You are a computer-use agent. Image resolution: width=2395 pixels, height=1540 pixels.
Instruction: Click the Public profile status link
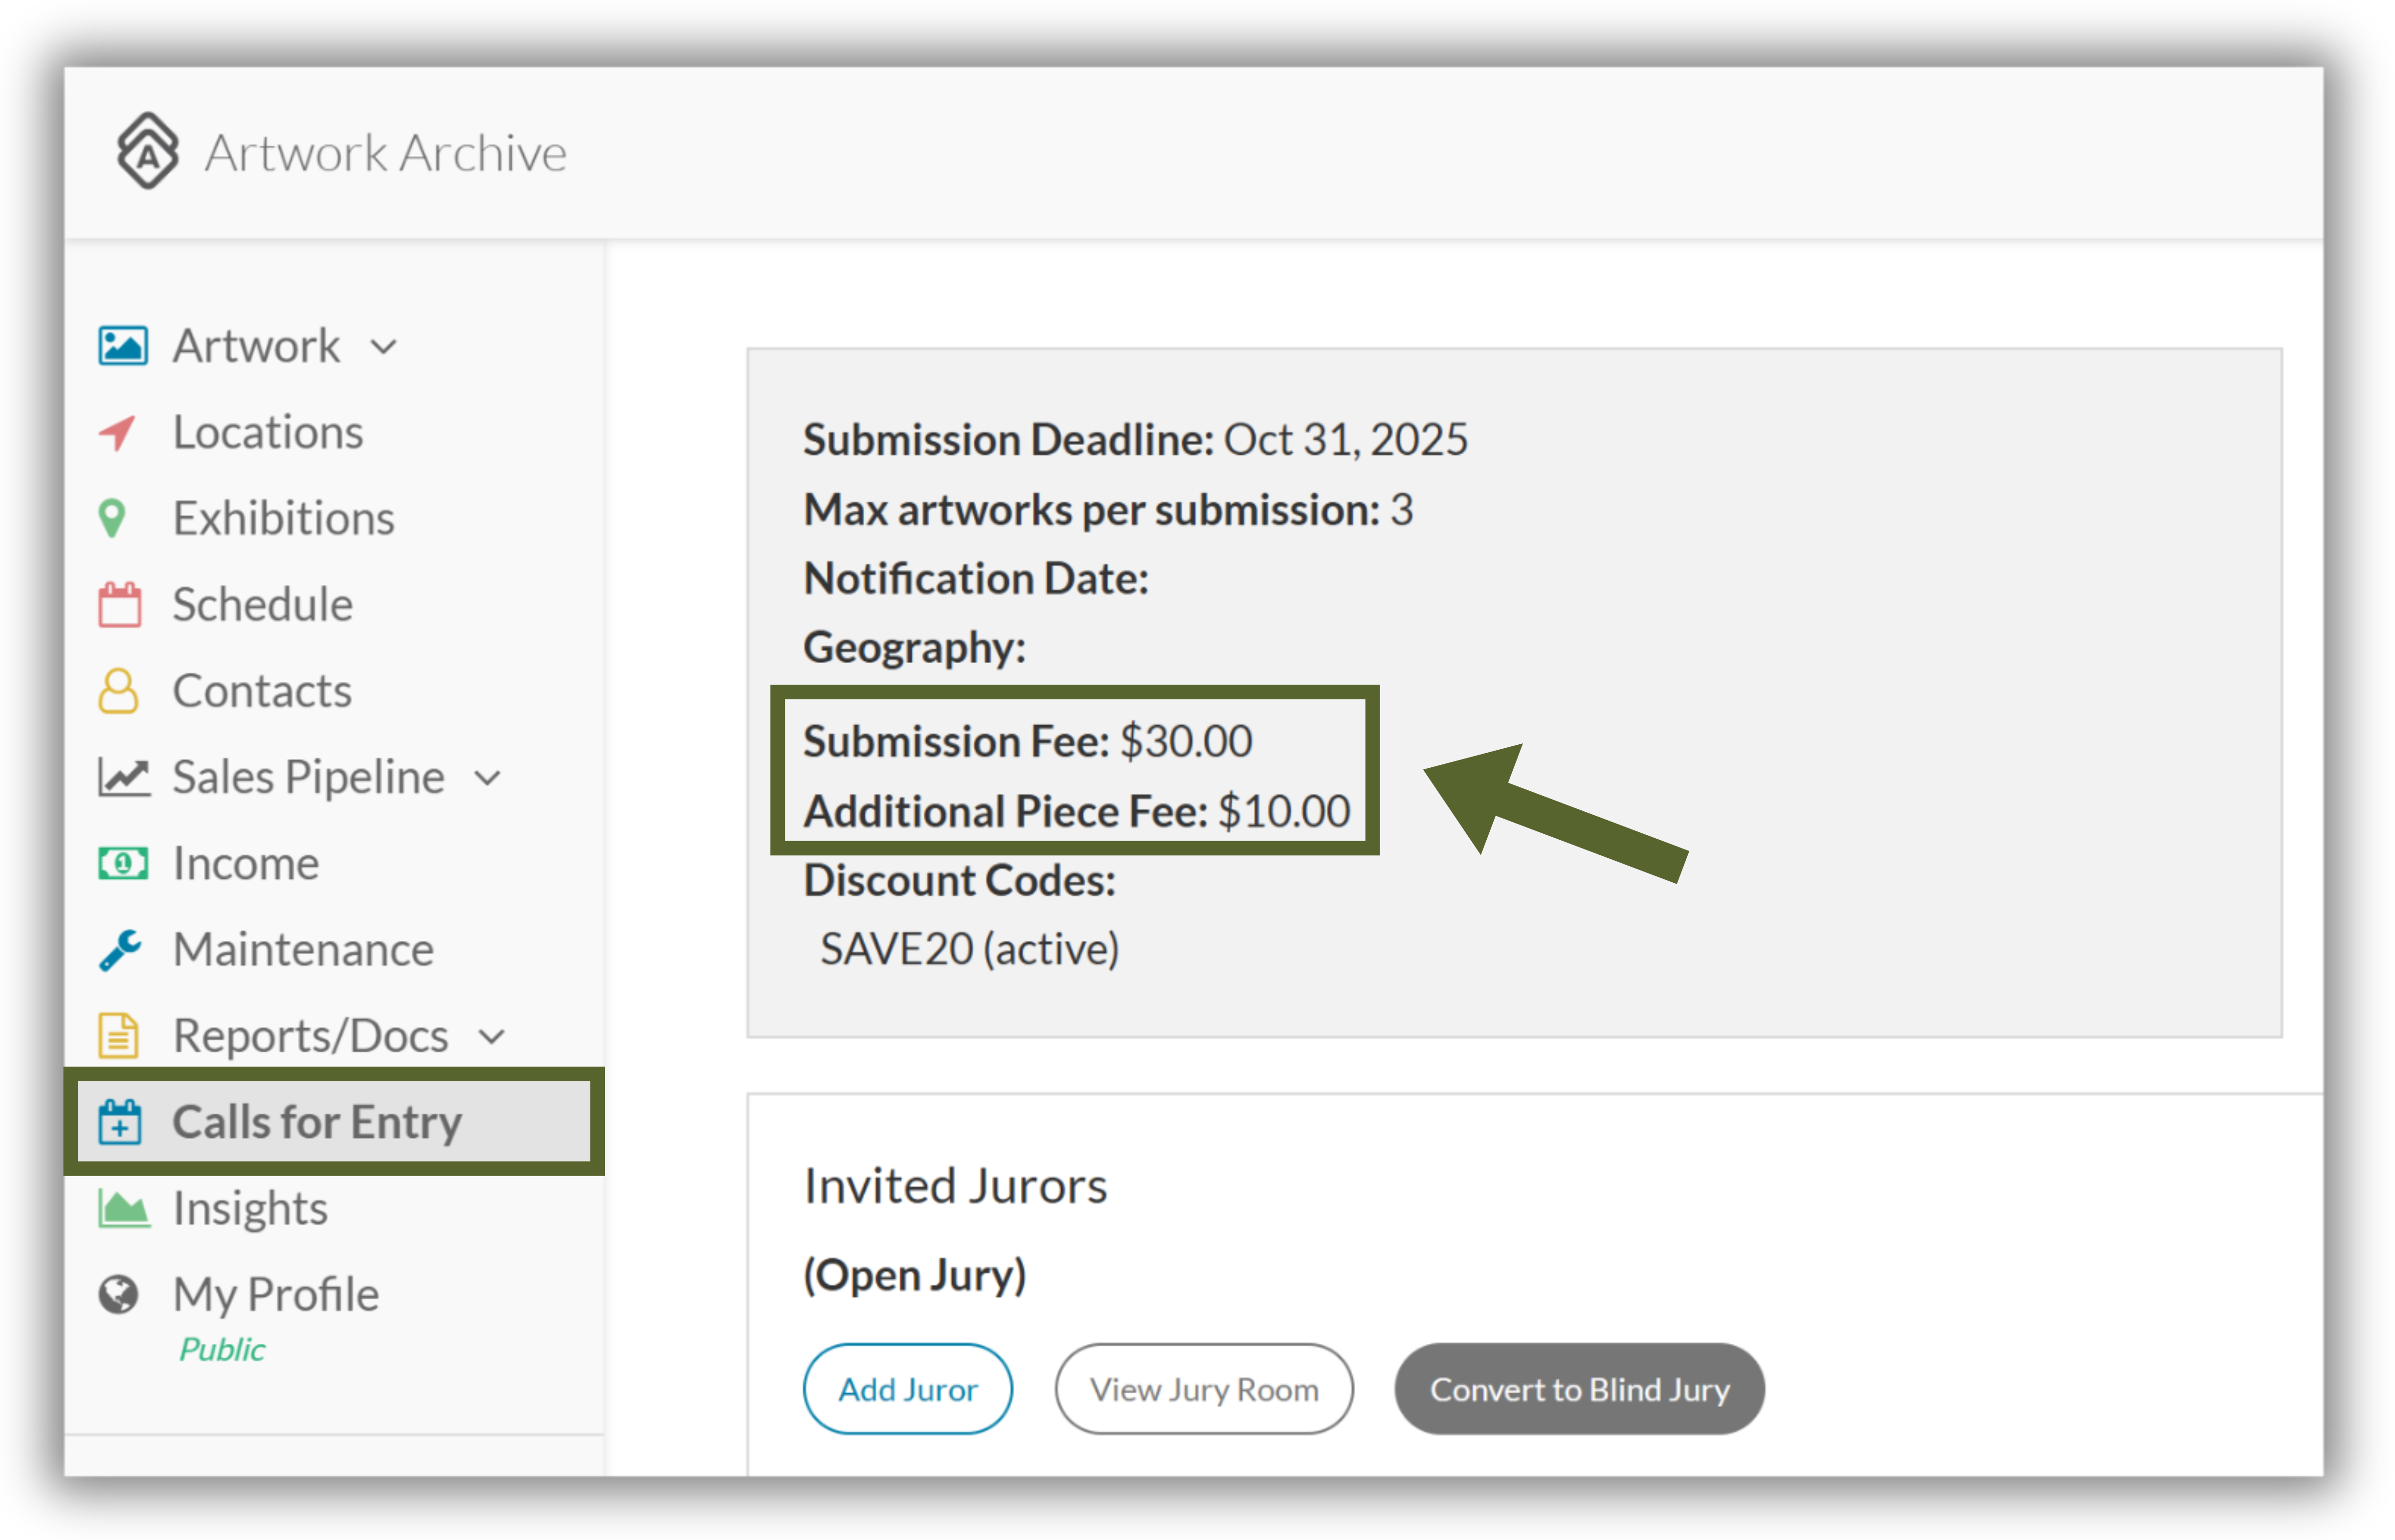pos(222,1350)
